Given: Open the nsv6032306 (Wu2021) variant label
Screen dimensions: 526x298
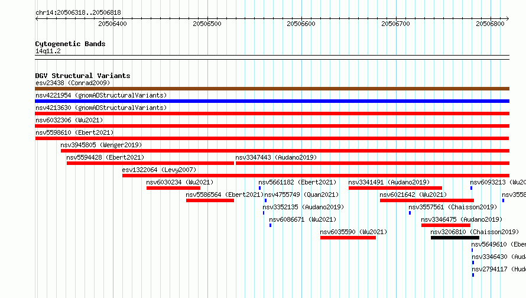Looking at the screenshot, I should click(69, 120).
